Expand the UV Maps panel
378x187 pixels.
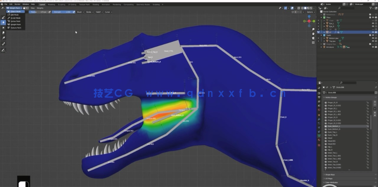click(x=329, y=178)
